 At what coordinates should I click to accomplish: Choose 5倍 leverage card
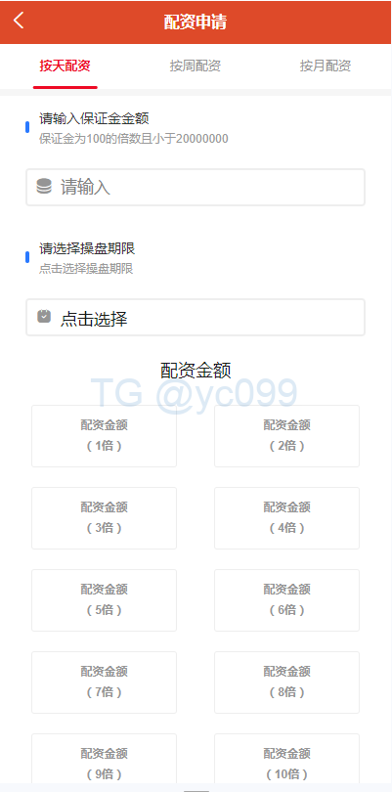104,600
